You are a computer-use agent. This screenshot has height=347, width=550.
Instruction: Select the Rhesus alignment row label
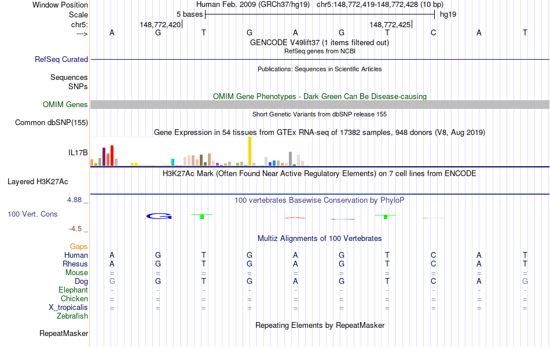(x=75, y=264)
